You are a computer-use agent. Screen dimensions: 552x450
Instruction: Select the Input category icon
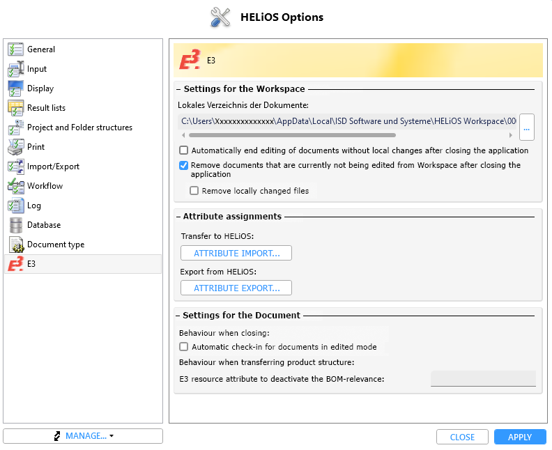[15, 69]
